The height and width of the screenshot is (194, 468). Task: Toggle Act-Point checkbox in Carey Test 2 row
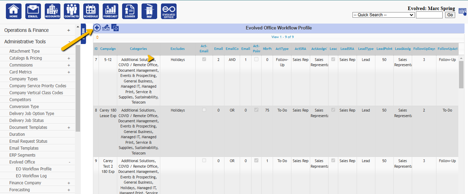click(256, 161)
